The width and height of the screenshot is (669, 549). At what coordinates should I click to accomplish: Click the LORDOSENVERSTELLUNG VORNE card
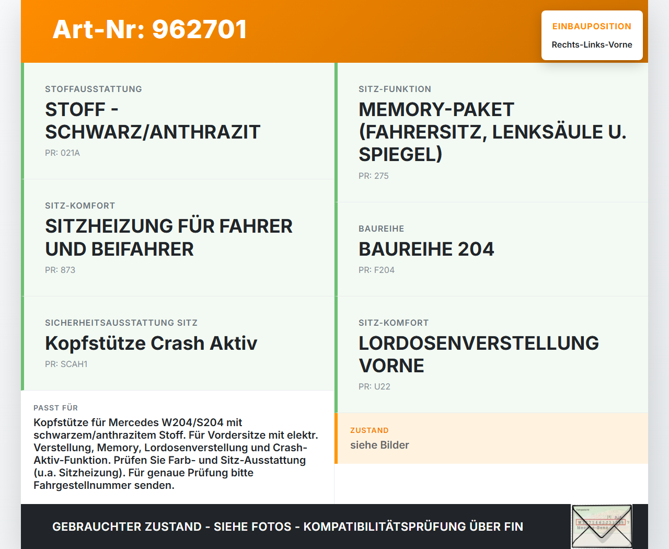pyautogui.click(x=478, y=354)
